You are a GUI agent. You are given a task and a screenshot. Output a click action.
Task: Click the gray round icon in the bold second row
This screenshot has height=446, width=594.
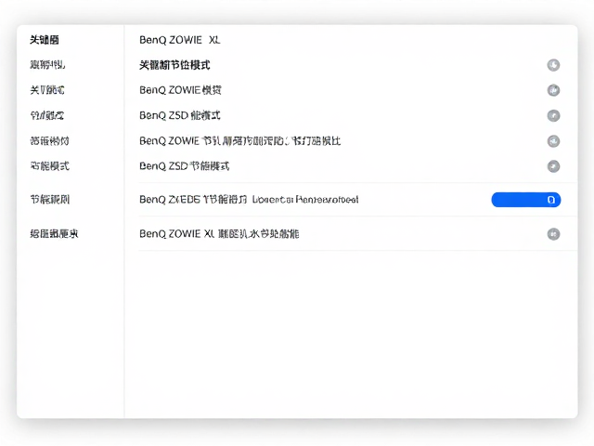[x=553, y=65]
